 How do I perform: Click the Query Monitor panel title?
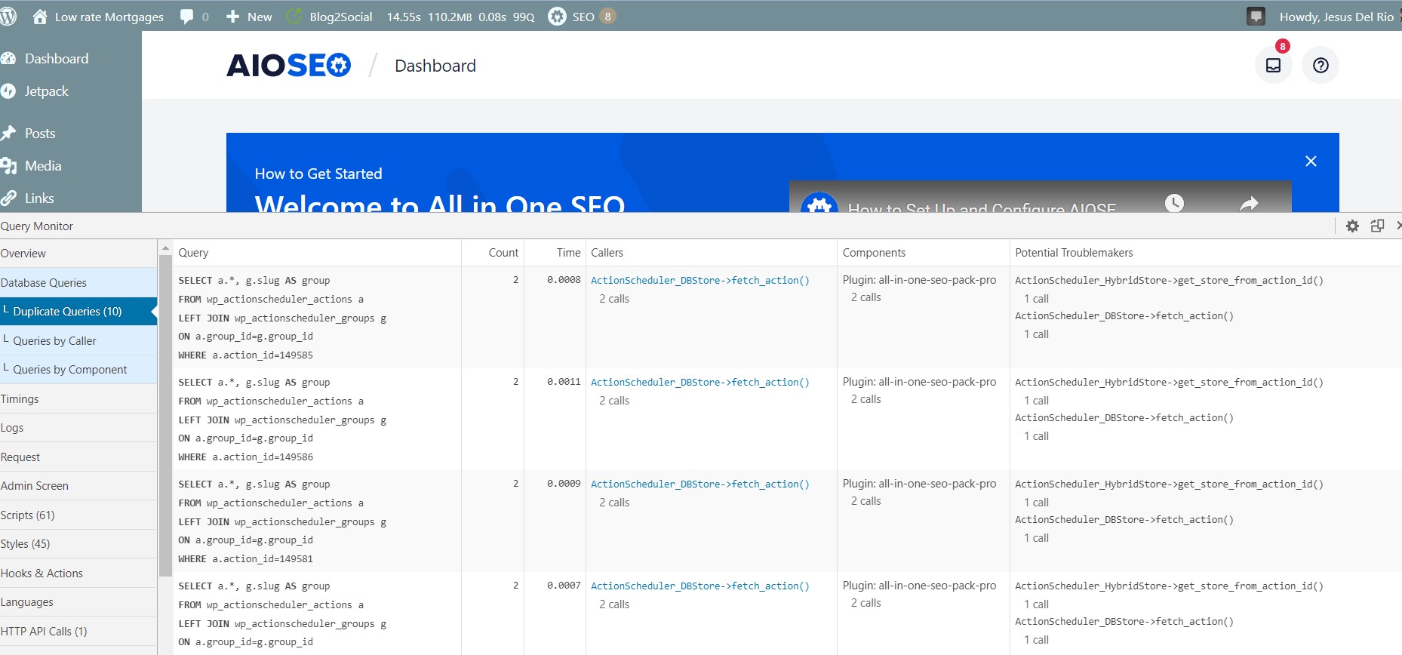(37, 226)
